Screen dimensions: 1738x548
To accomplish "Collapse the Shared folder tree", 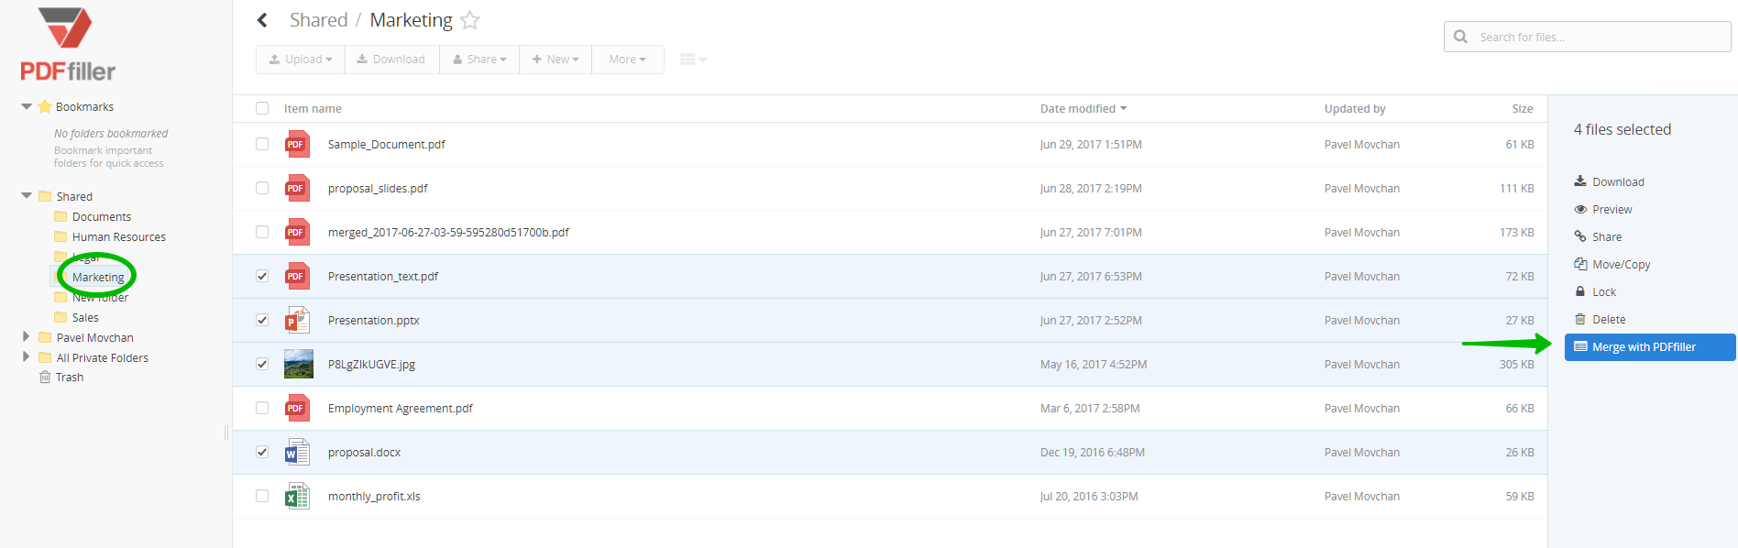I will click(x=27, y=196).
